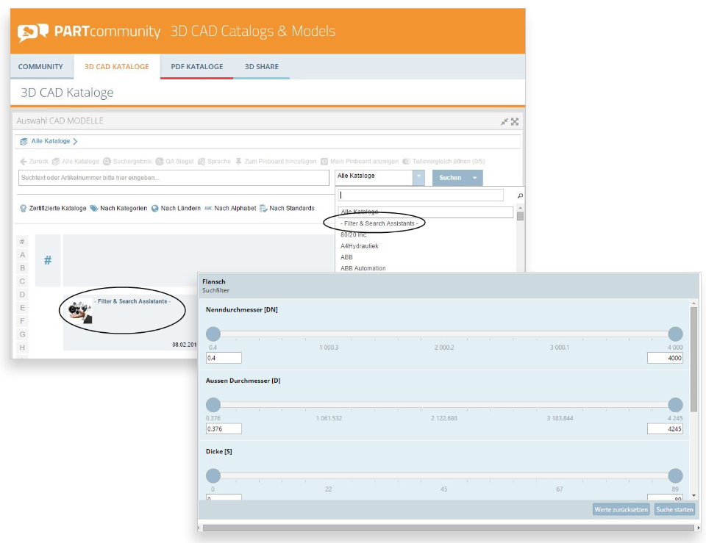The height and width of the screenshot is (543, 706).
Task: Select ABB in the dropdown list
Action: [x=346, y=257]
